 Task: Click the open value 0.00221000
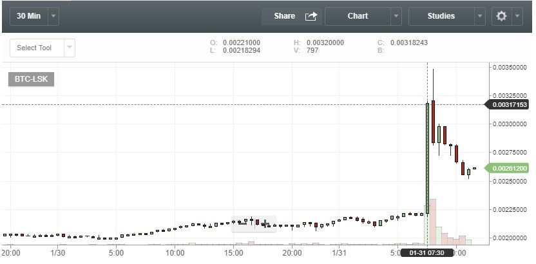coord(242,42)
